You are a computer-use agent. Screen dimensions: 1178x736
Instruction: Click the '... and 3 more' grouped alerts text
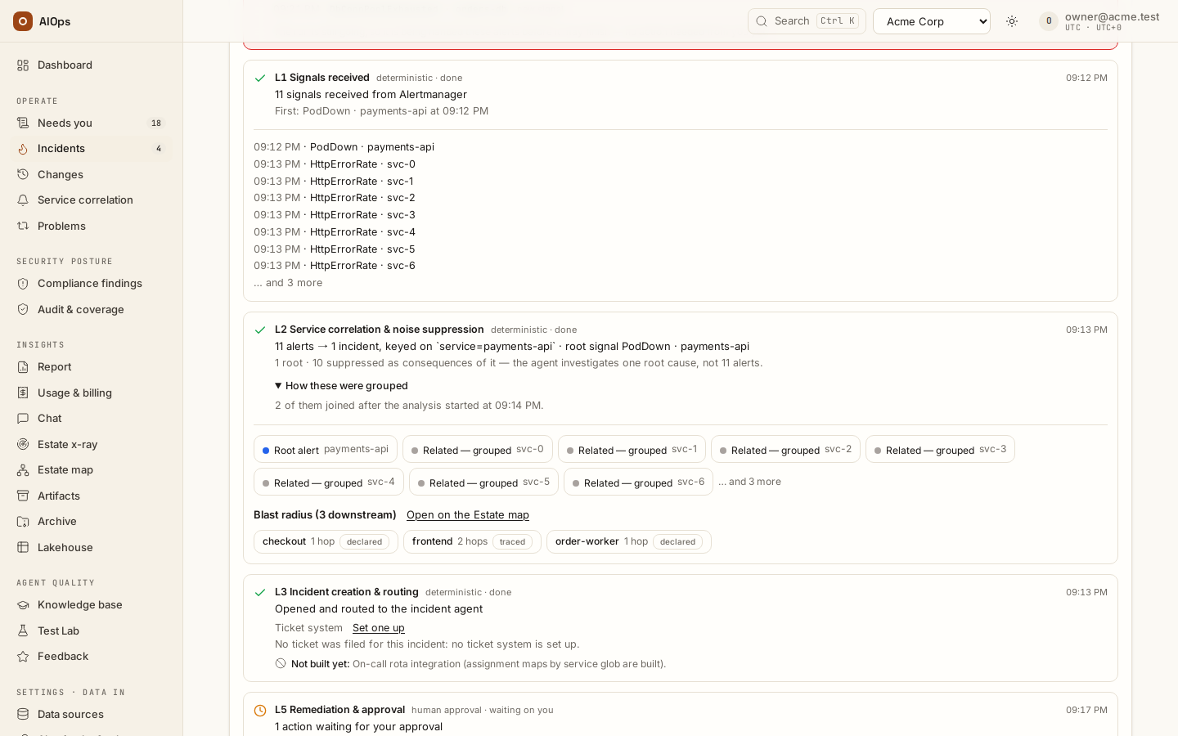(749, 482)
